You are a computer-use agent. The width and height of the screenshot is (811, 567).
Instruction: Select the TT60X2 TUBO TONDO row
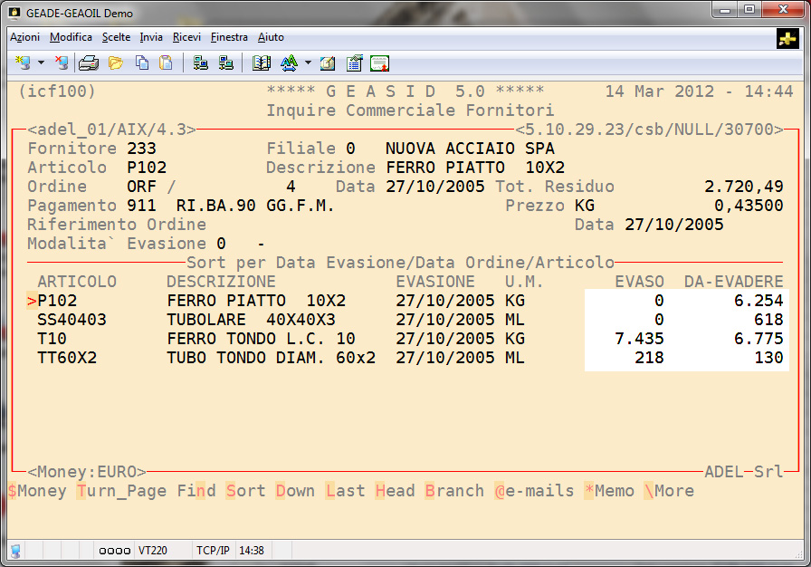(x=67, y=358)
